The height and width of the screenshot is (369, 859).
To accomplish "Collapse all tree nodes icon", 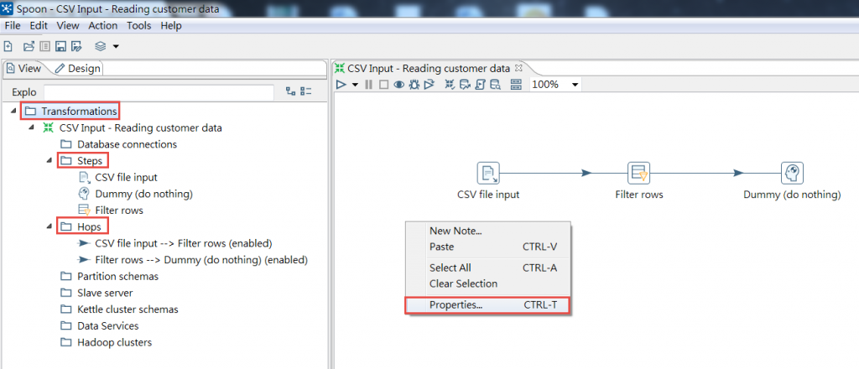I will (307, 92).
